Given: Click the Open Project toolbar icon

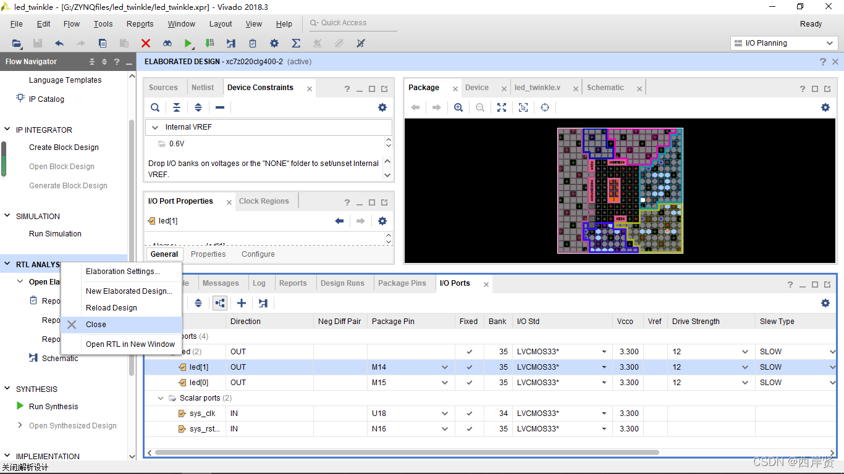Looking at the screenshot, I should tap(17, 43).
